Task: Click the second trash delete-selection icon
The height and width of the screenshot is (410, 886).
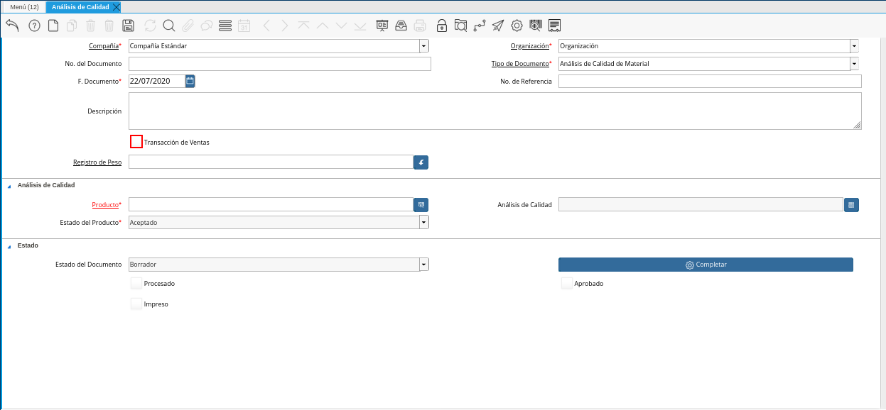Action: click(109, 26)
